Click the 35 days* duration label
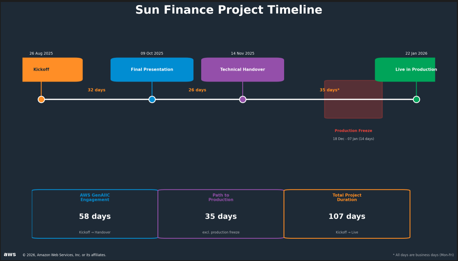The image size is (458, 261). pyautogui.click(x=329, y=90)
